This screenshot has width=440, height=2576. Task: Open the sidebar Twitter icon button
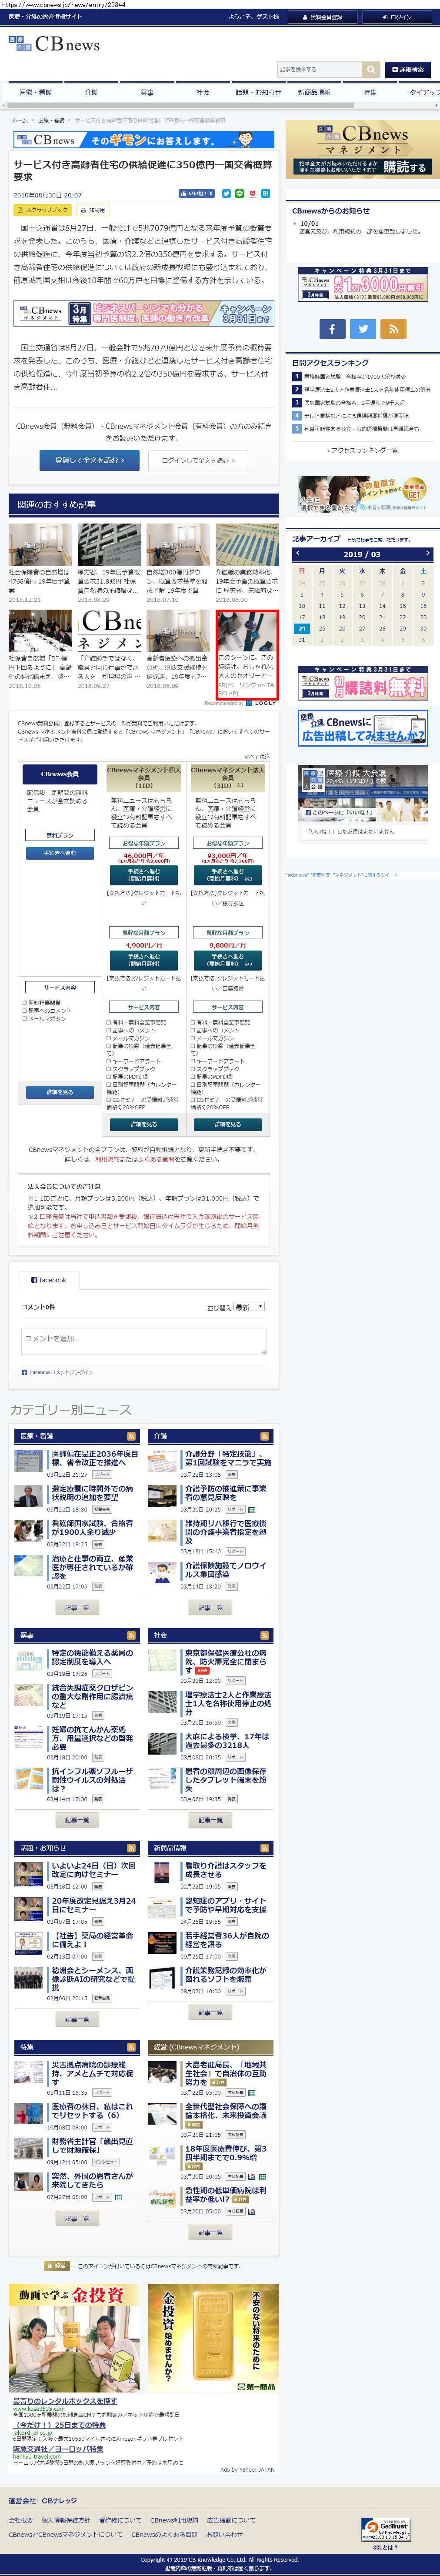coord(362,329)
